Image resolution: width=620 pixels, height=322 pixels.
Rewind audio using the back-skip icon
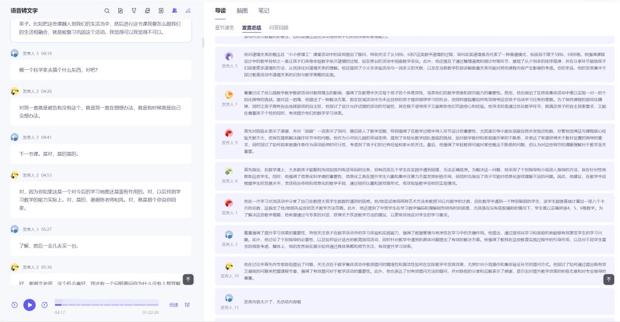[14, 305]
